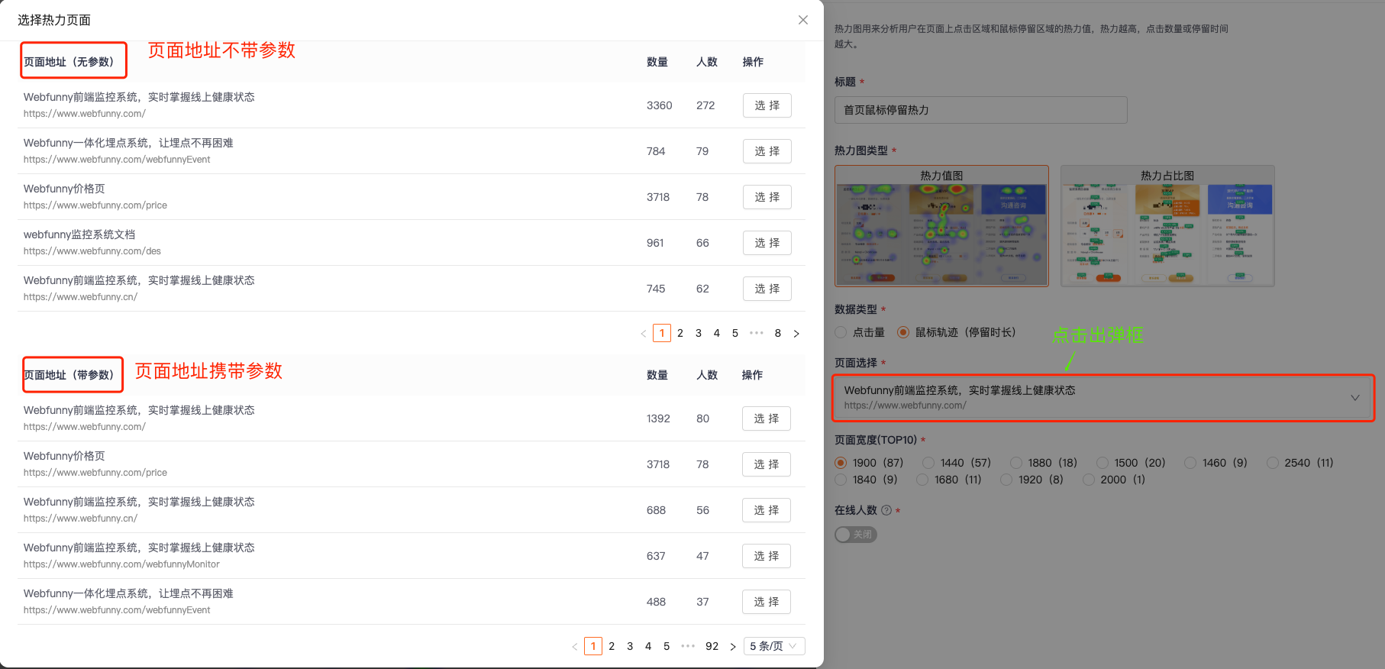Select 点击量 data type radio
Viewport: 1385px width, 669px height.
click(841, 332)
